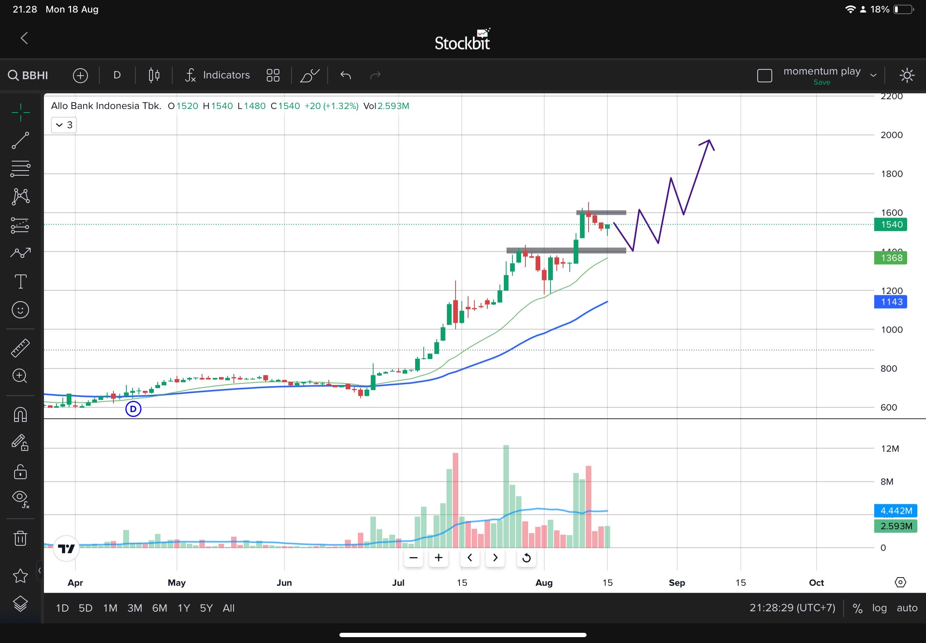Select the All time range

point(229,608)
